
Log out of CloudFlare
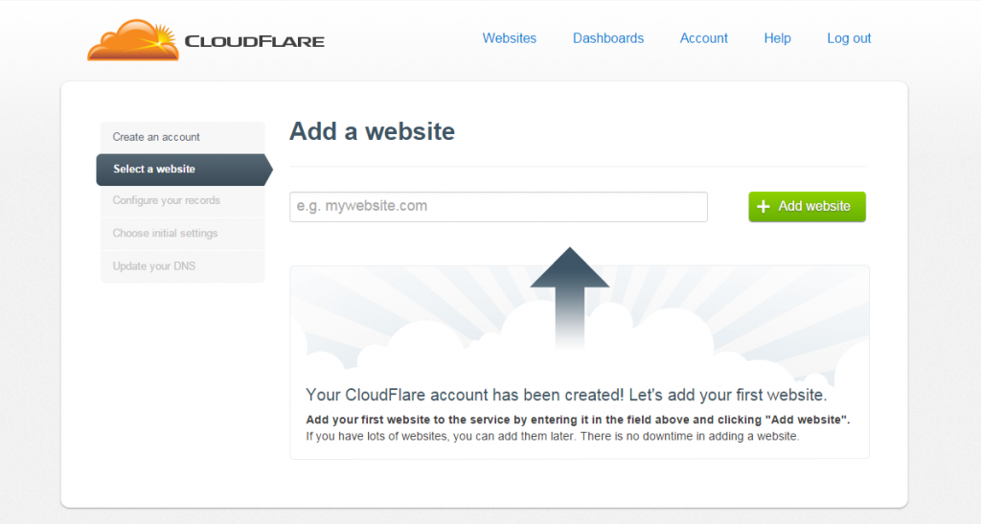[849, 38]
